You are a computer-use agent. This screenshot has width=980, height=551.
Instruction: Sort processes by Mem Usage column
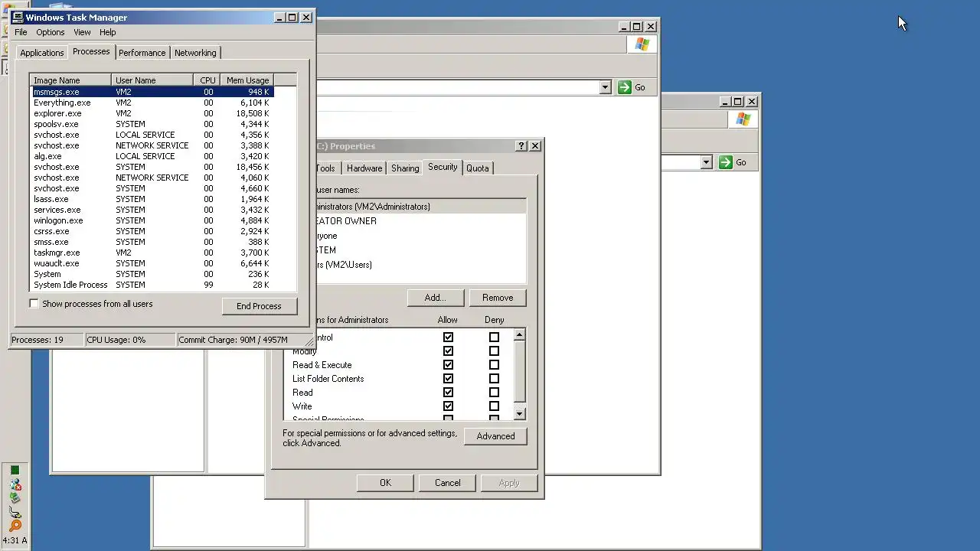pyautogui.click(x=247, y=80)
